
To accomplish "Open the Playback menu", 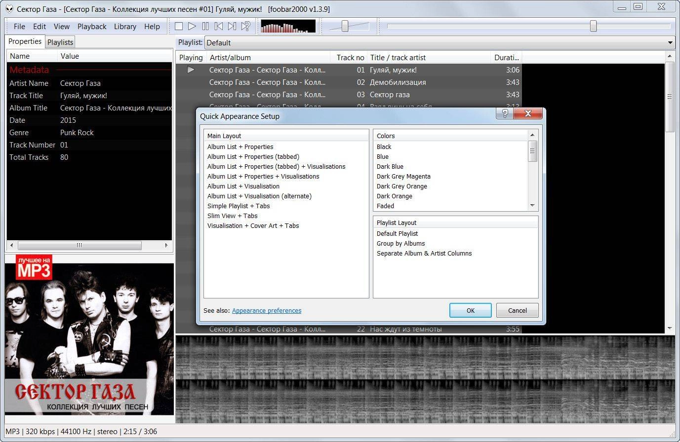I will pyautogui.click(x=92, y=27).
